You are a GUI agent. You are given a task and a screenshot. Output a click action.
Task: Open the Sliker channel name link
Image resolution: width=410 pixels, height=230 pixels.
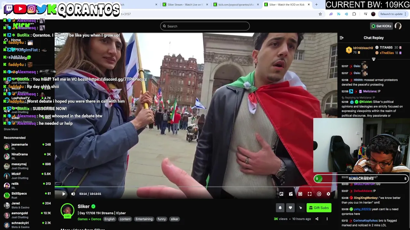[x=83, y=206]
